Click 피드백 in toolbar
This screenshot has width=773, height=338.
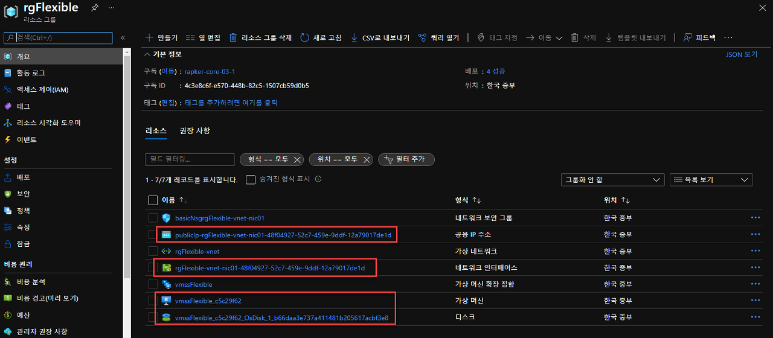point(699,37)
